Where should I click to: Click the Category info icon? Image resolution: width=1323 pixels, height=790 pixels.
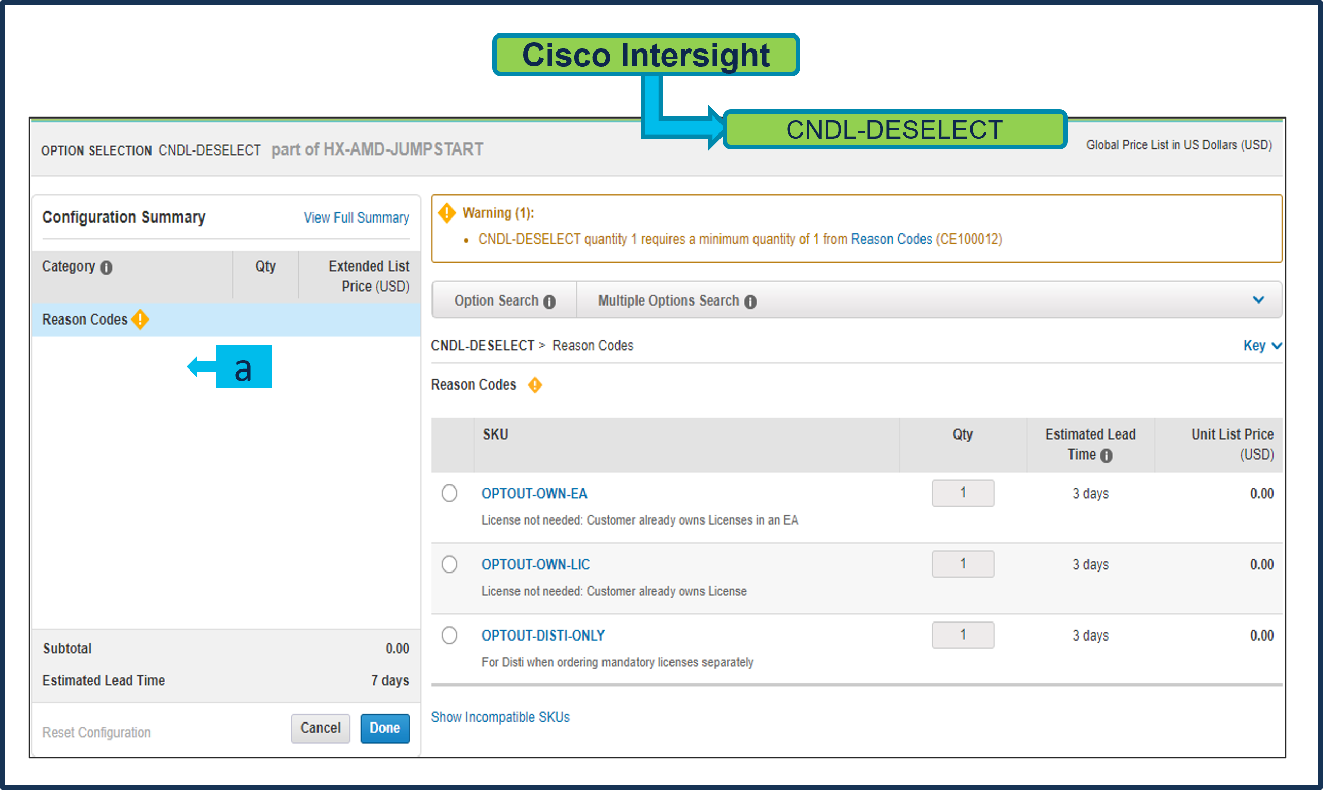click(x=107, y=267)
